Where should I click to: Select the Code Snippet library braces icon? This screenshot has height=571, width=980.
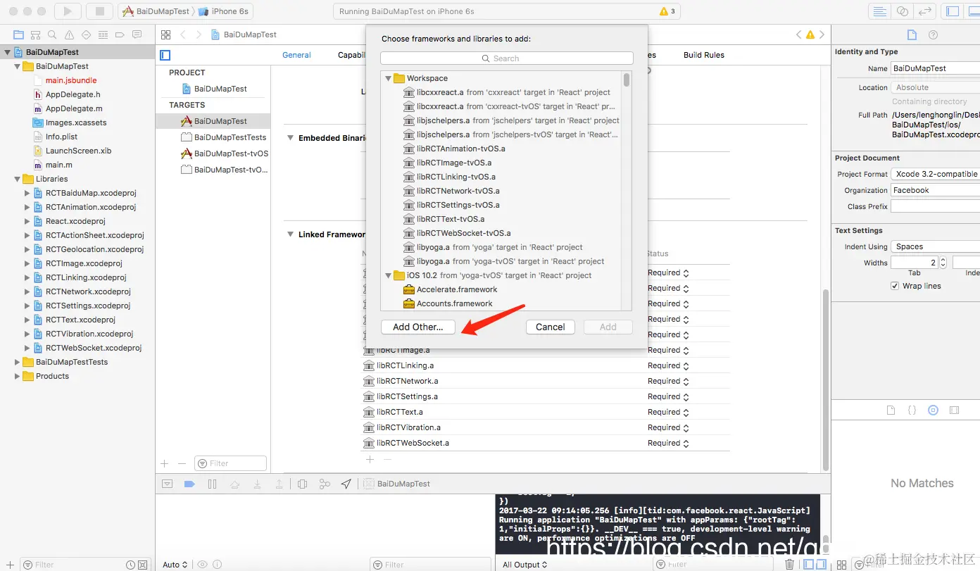point(912,410)
